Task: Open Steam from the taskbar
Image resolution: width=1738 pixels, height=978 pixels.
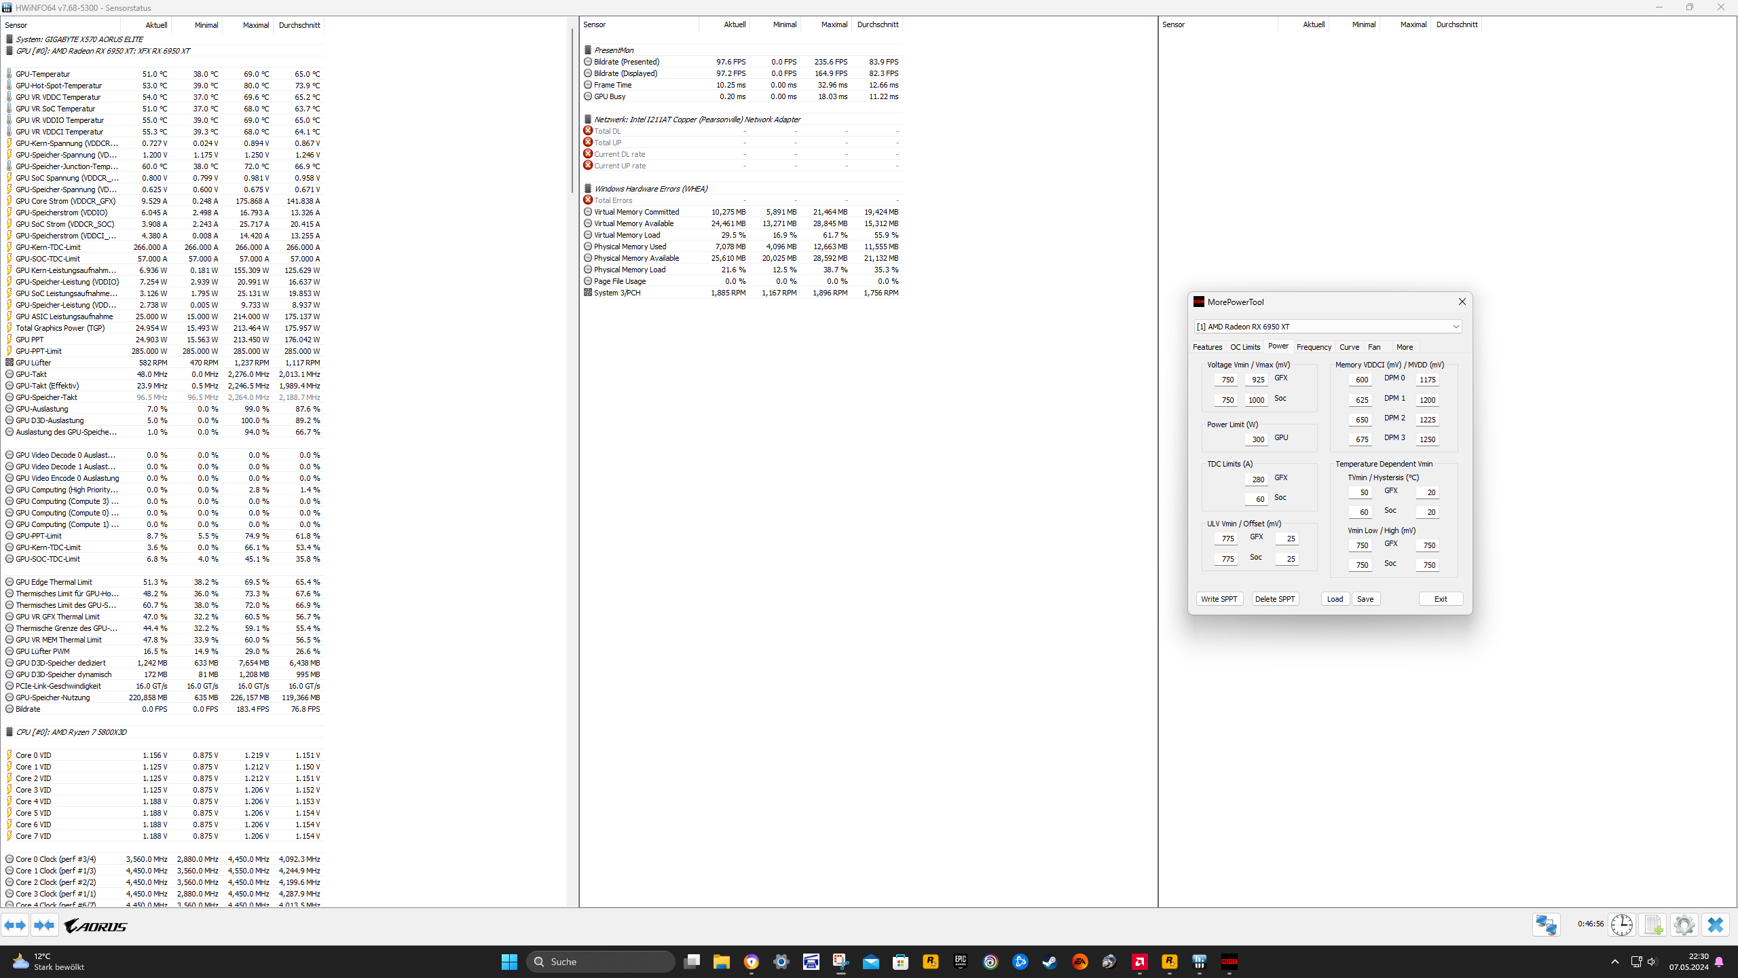Action: coord(1050,962)
